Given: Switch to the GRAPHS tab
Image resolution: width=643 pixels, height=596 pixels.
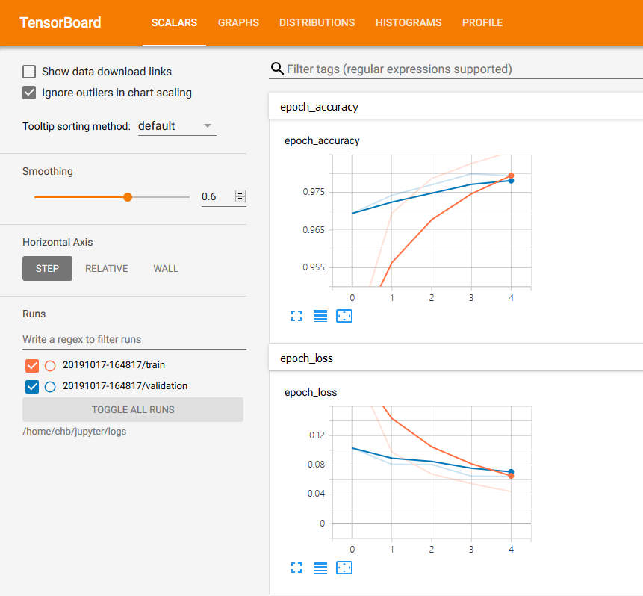Looking at the screenshot, I should click(238, 22).
